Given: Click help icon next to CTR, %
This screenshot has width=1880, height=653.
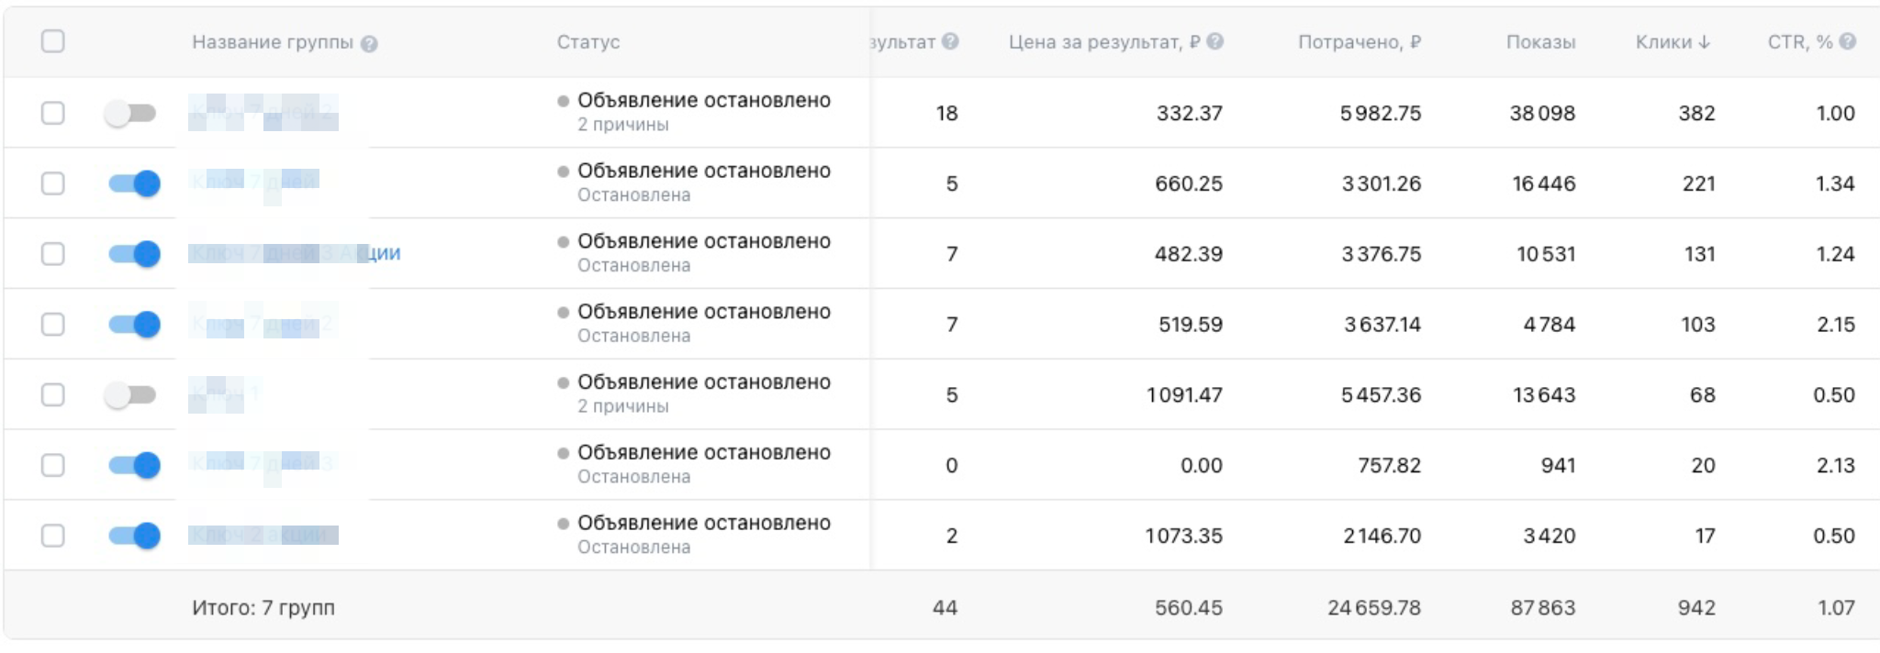Looking at the screenshot, I should [x=1848, y=42].
